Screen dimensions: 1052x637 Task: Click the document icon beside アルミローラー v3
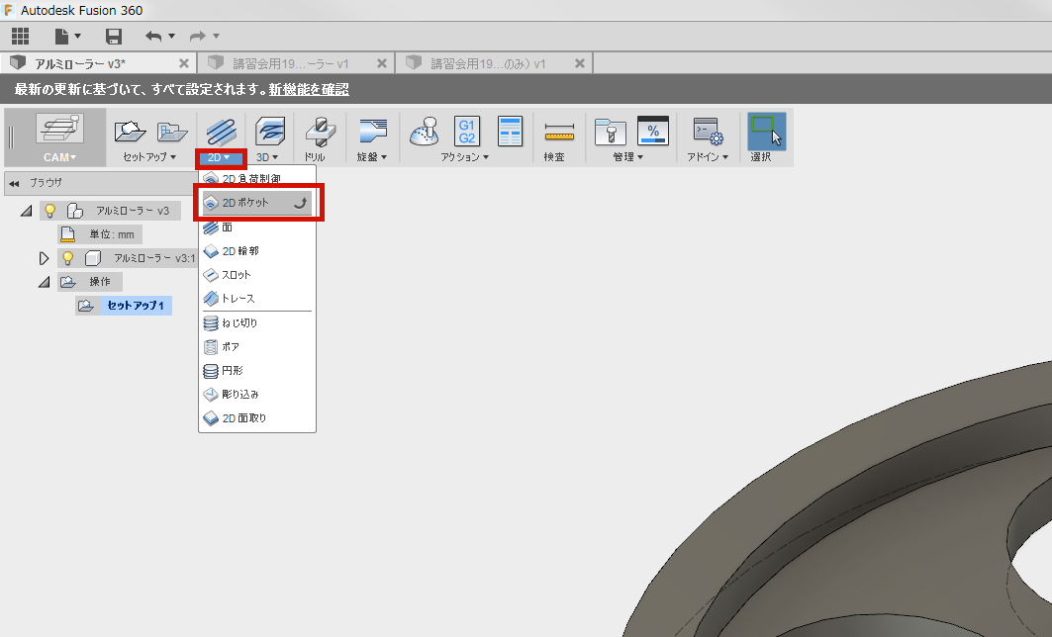pos(75,211)
